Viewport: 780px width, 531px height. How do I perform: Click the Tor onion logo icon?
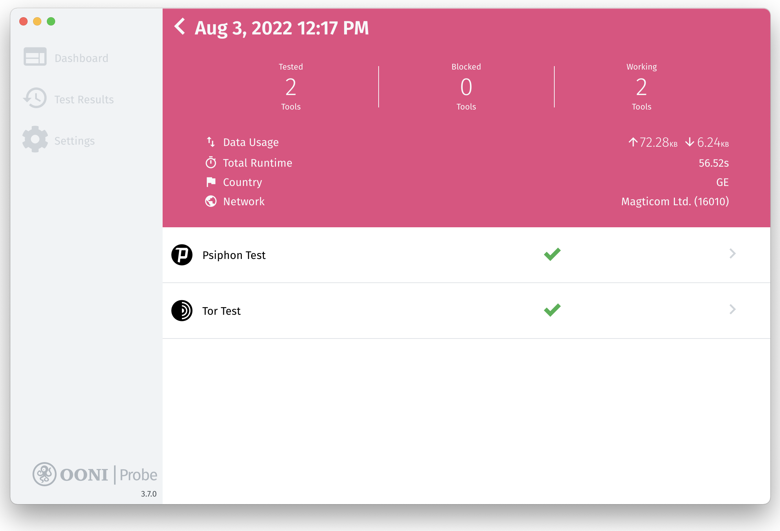(x=182, y=311)
